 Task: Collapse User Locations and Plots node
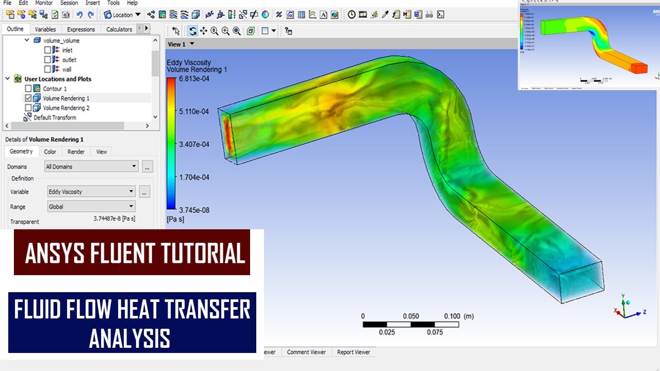point(8,79)
